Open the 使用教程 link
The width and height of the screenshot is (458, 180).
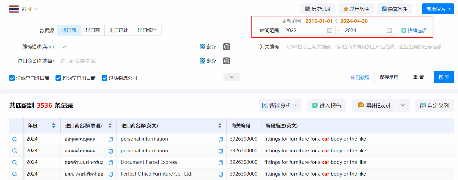(x=360, y=77)
